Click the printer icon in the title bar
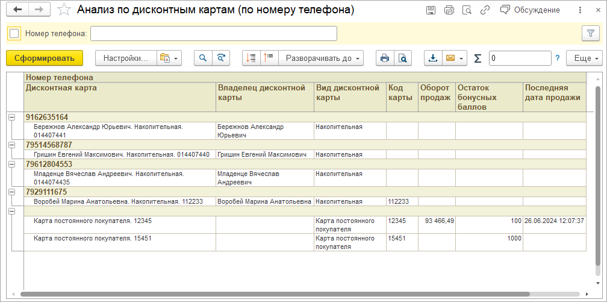The height and width of the screenshot is (302, 607). tap(449, 10)
